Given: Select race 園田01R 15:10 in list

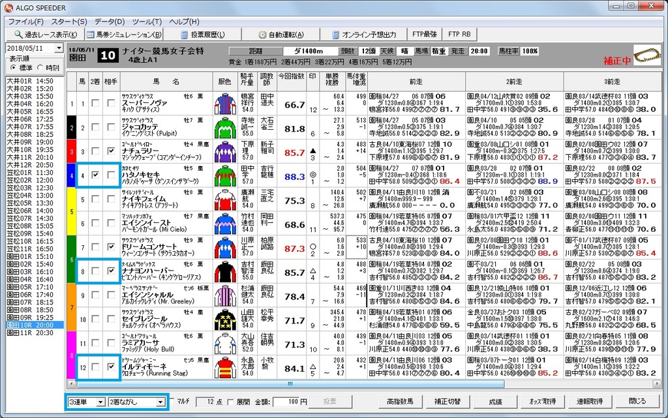Looking at the screenshot, I should [x=30, y=256].
